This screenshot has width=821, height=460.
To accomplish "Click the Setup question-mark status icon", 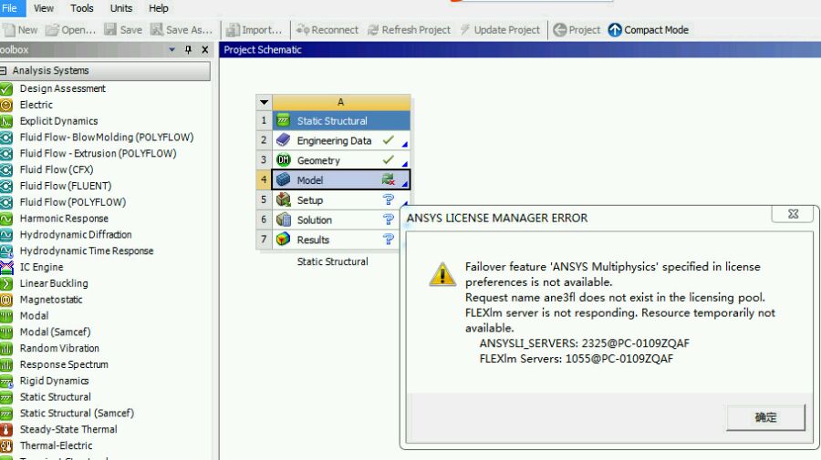I will click(388, 199).
